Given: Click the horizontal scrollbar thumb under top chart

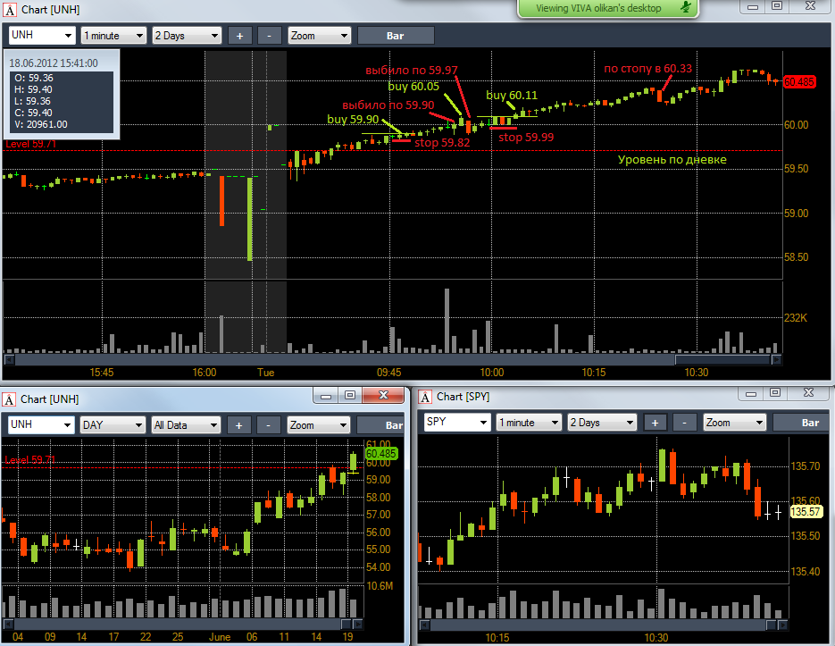Looking at the screenshot, I should coord(722,360).
